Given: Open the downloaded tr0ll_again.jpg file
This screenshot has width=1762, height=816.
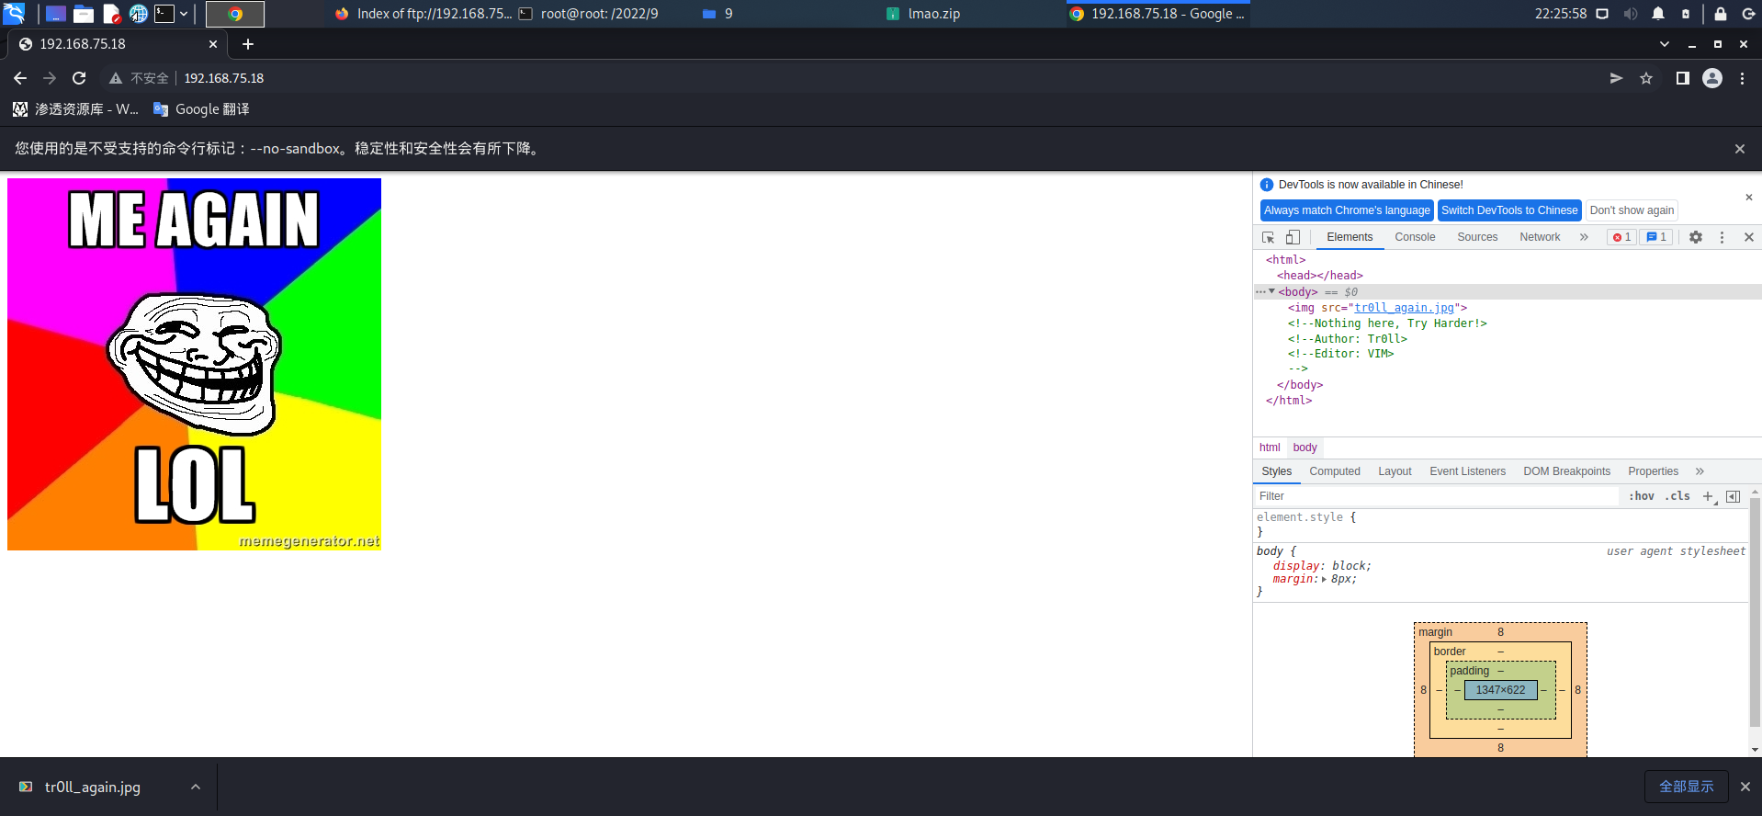Looking at the screenshot, I should 92,787.
